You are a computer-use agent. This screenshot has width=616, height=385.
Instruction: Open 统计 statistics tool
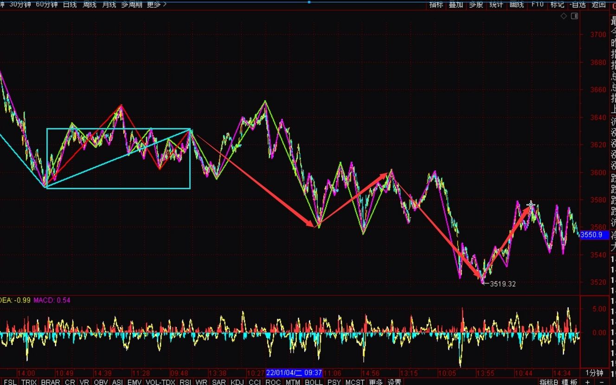pyautogui.click(x=496, y=4)
